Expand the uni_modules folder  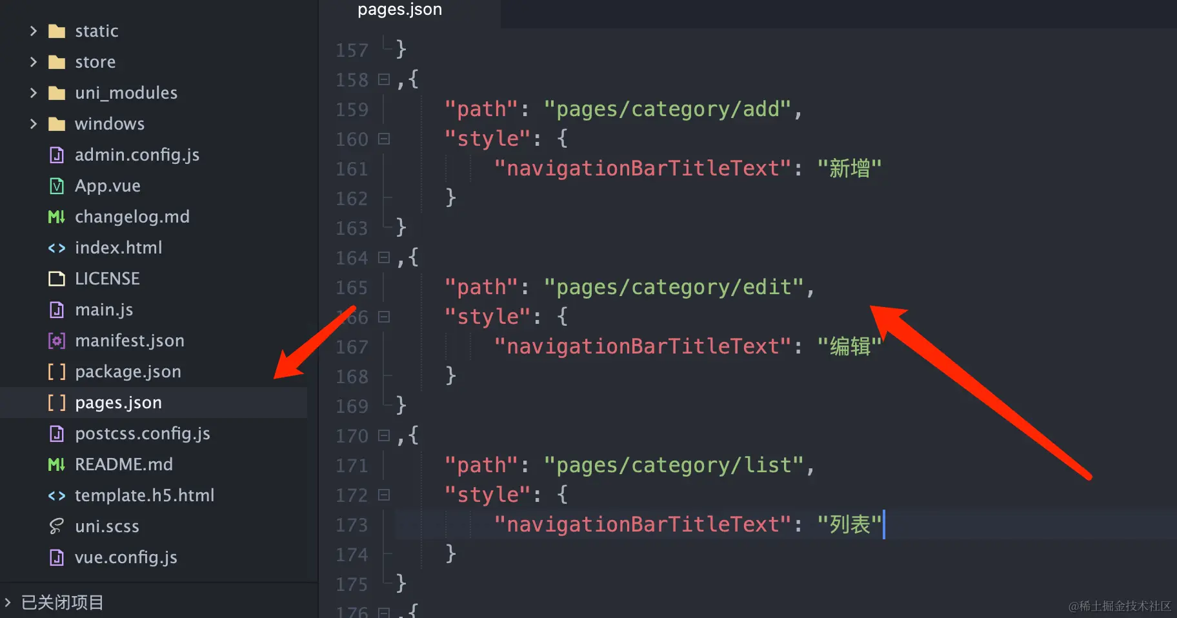click(x=34, y=92)
